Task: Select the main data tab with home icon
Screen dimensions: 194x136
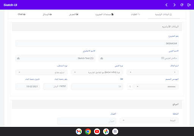Action: point(163,14)
